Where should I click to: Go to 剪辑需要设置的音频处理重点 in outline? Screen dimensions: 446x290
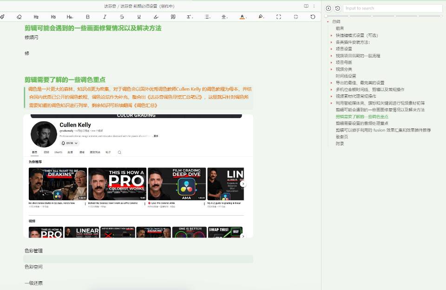[362, 123]
